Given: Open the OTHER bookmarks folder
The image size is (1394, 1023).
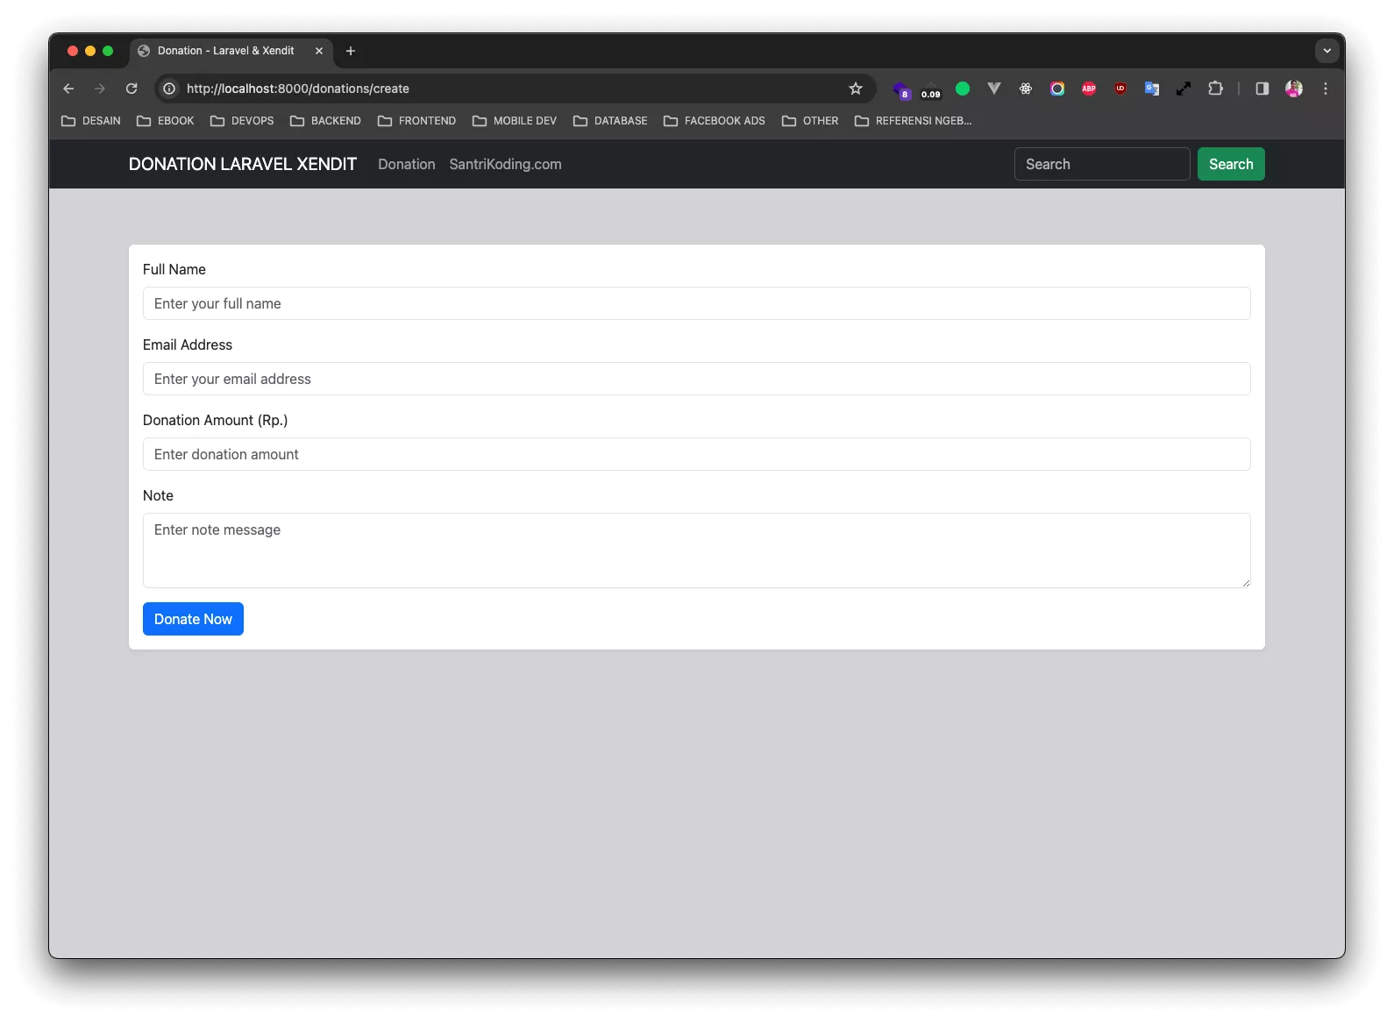Looking at the screenshot, I should (810, 121).
